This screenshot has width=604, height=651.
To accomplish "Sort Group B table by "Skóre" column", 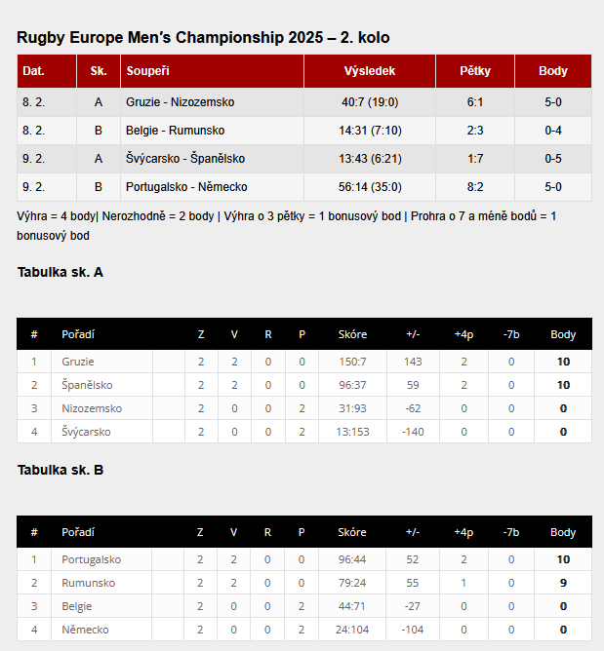I will [352, 532].
